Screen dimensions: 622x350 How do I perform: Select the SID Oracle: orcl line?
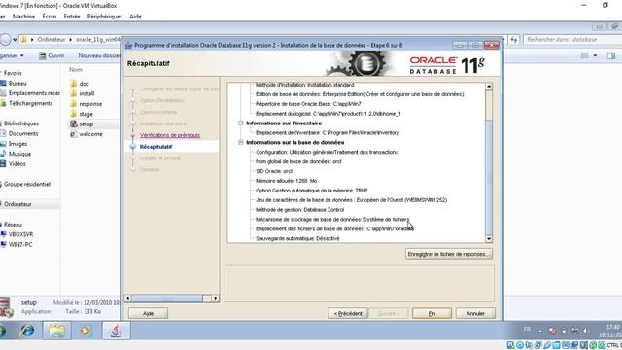coord(274,171)
